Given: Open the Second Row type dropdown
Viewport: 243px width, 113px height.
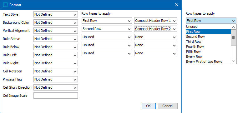Looking at the screenshot, I should coord(107,29).
